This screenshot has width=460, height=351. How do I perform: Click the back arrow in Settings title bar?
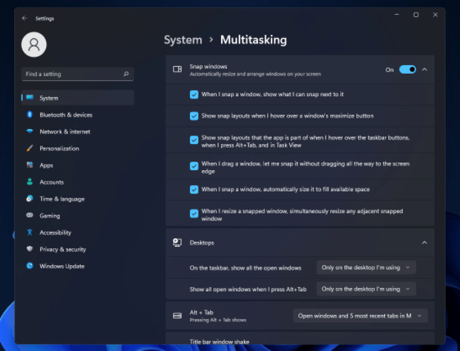(x=25, y=18)
